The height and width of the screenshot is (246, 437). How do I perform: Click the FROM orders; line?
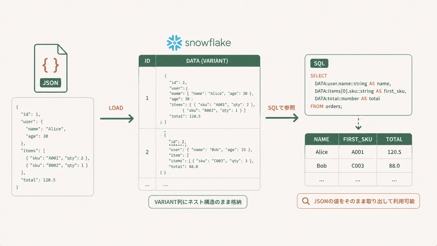(326, 106)
